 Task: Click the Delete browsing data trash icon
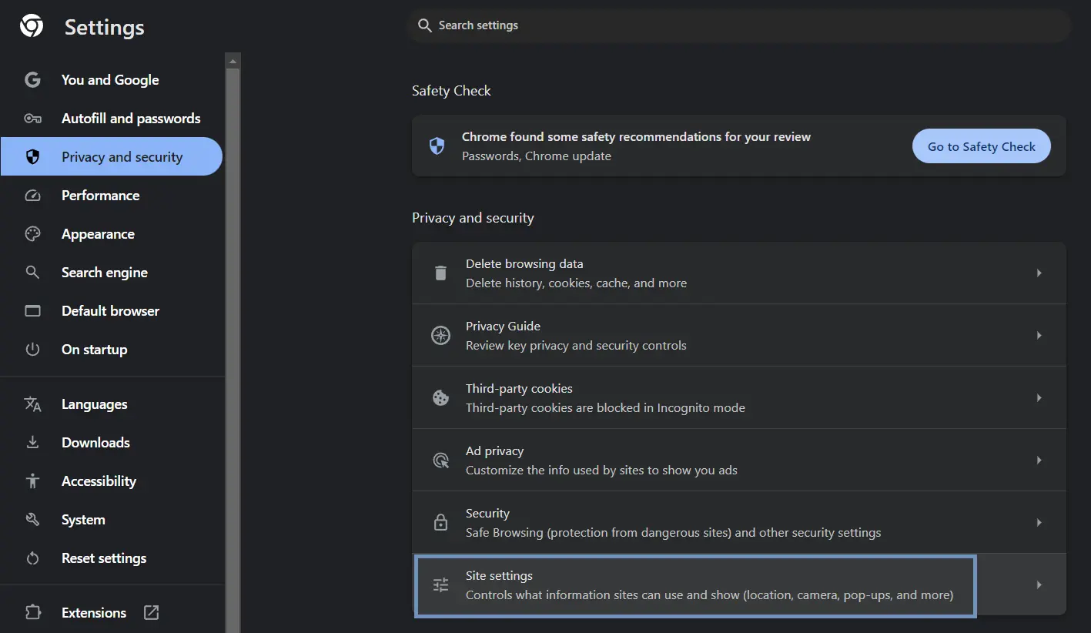[x=440, y=273]
